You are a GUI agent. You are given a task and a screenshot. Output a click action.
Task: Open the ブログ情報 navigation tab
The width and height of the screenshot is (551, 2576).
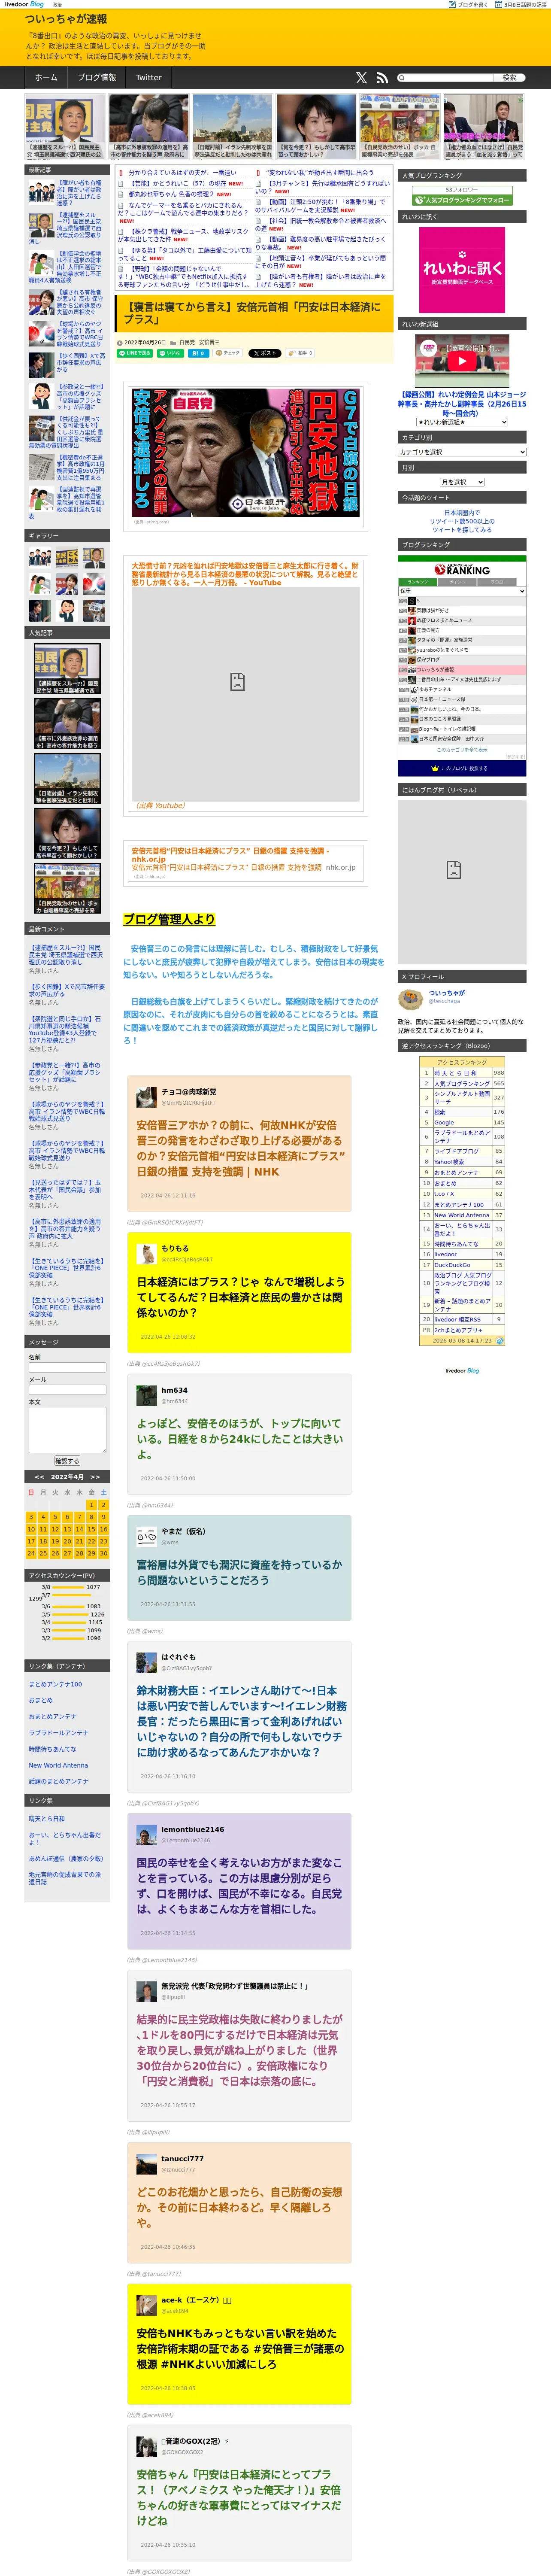(97, 77)
